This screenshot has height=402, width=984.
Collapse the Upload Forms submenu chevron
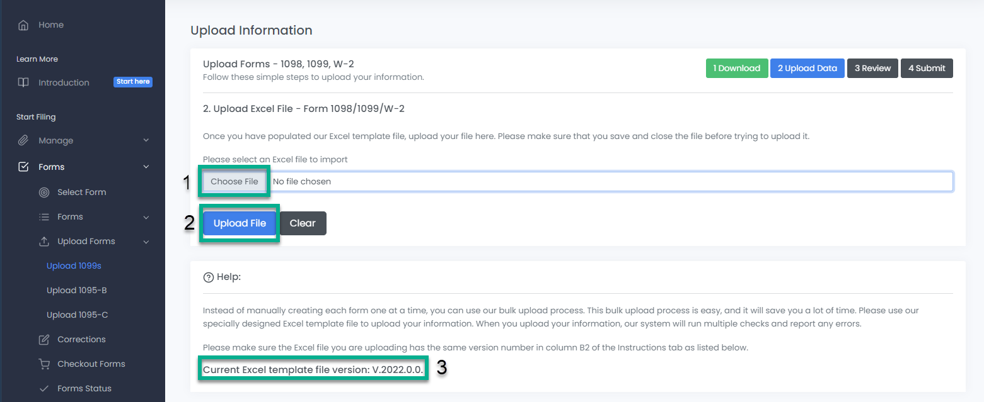(x=146, y=242)
